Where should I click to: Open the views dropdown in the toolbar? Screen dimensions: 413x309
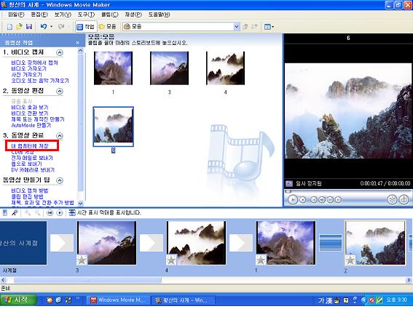tap(269, 27)
